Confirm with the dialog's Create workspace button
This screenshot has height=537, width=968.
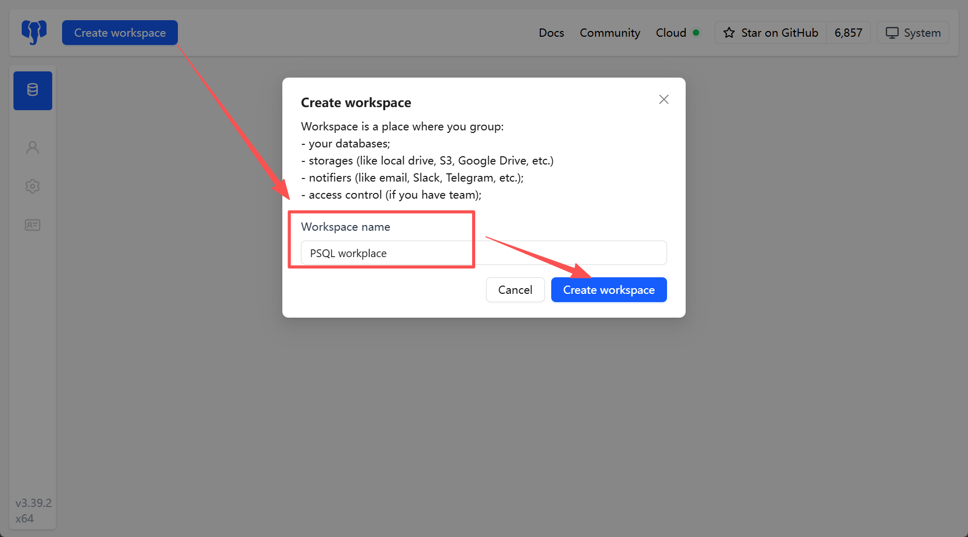tap(609, 290)
